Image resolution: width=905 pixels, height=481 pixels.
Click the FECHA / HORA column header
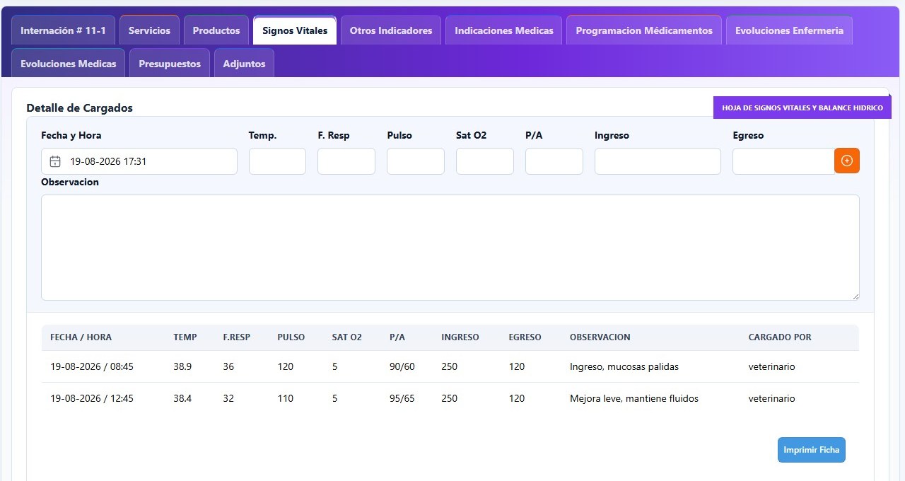point(81,337)
